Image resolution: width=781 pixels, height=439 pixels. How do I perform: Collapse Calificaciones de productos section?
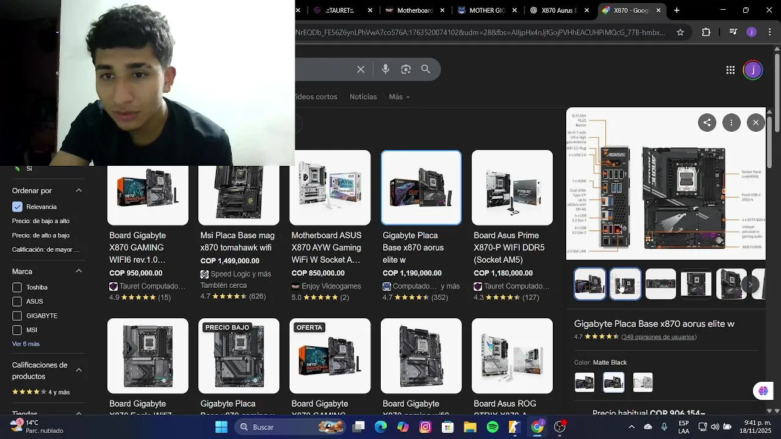point(79,370)
